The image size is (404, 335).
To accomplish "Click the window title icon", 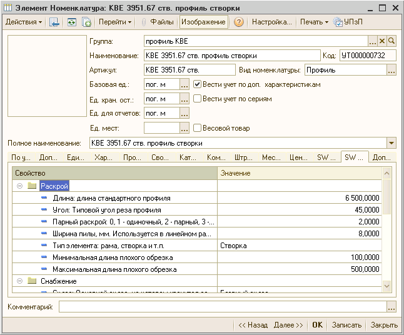I will coord(8,8).
